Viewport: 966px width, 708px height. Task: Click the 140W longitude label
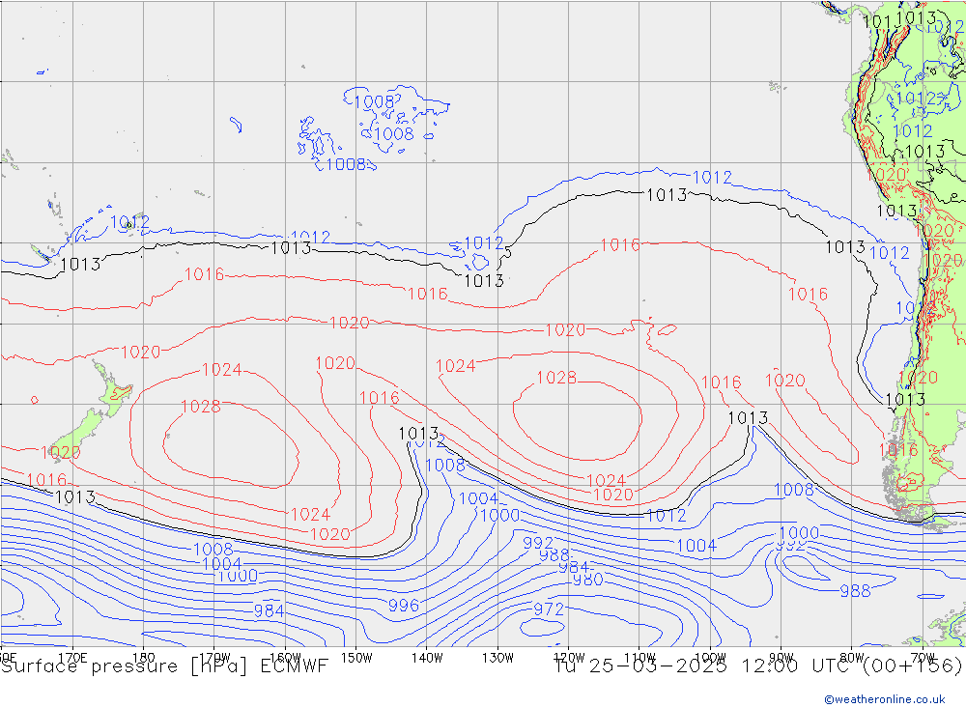coord(427,658)
